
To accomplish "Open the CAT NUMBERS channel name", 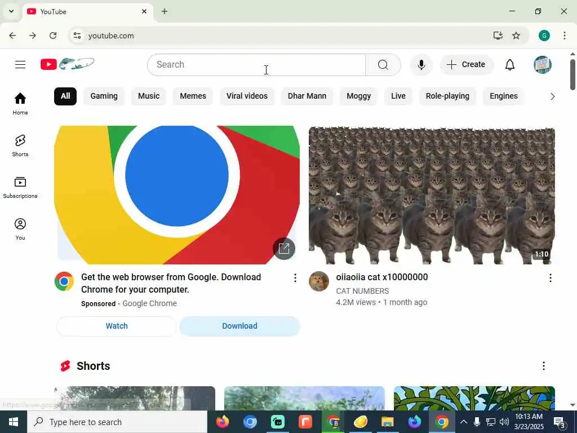I will (x=362, y=291).
